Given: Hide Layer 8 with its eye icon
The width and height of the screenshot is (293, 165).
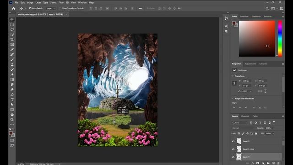Looking at the screenshot, I should [x=233, y=141].
